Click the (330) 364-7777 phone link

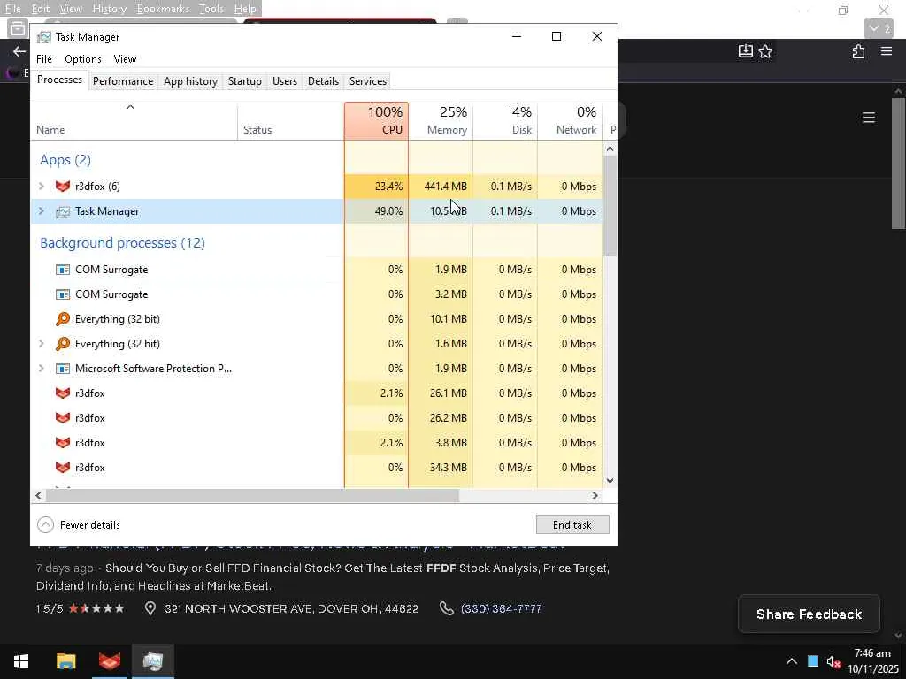(x=501, y=608)
